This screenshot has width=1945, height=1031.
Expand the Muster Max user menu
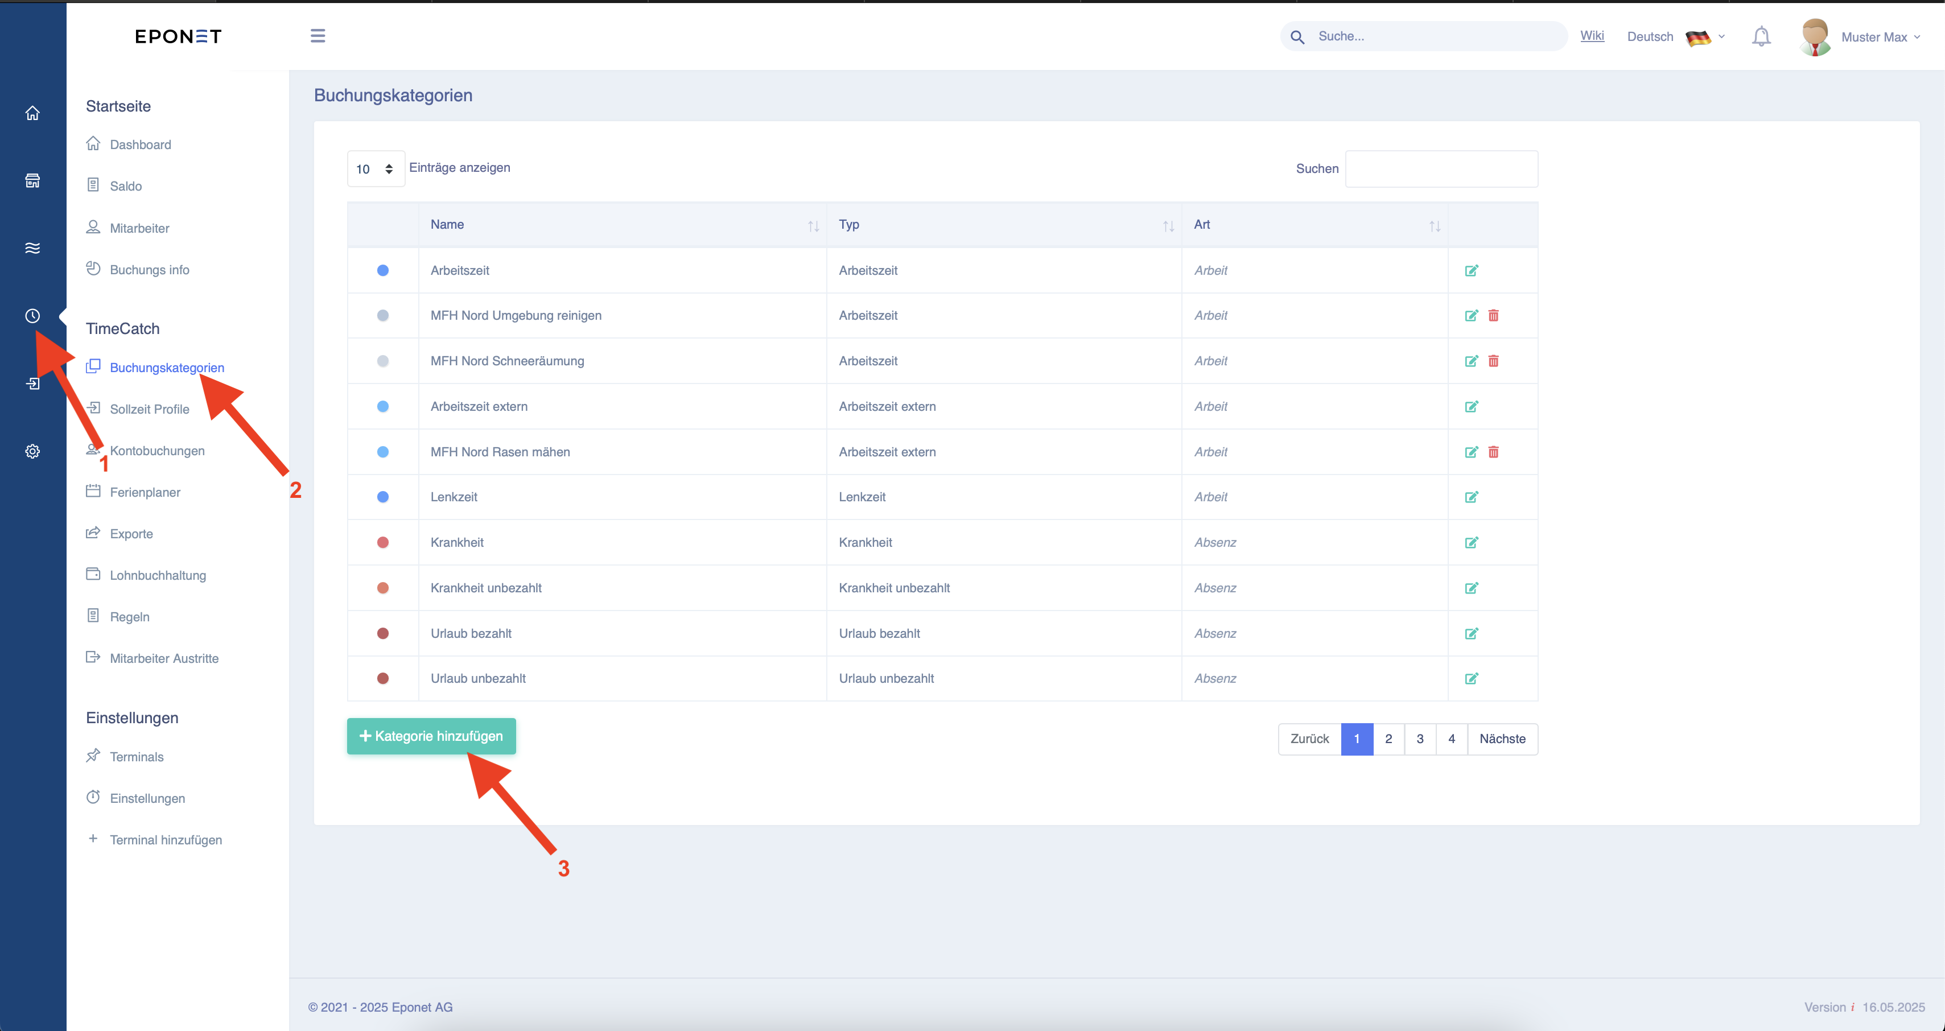click(1880, 37)
